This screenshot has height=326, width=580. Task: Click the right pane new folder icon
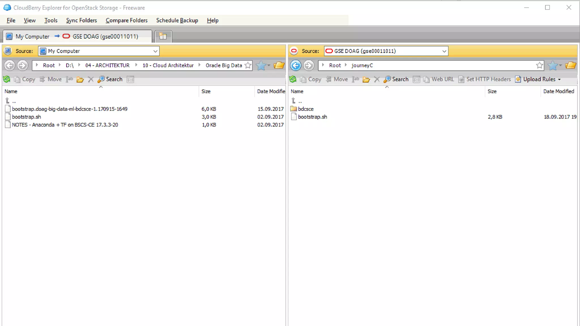coord(366,79)
